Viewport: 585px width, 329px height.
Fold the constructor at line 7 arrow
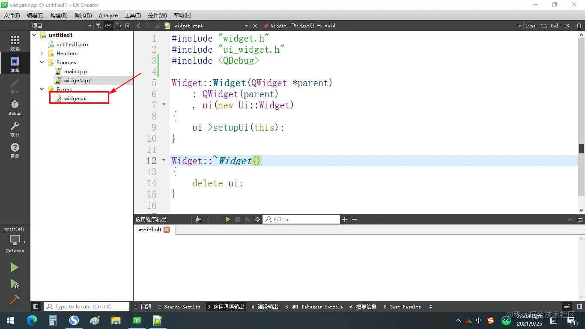pyautogui.click(x=164, y=105)
